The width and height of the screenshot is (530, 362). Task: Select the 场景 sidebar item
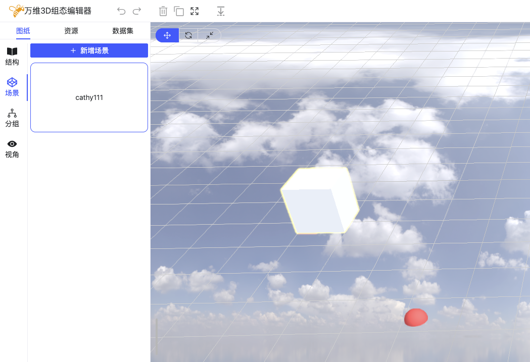point(12,87)
